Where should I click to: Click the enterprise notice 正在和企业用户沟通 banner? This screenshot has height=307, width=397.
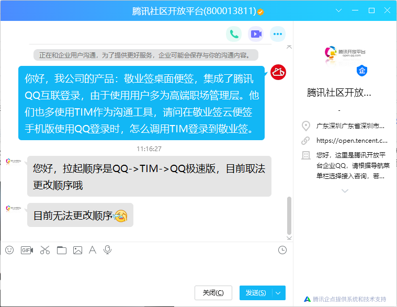[x=146, y=55]
